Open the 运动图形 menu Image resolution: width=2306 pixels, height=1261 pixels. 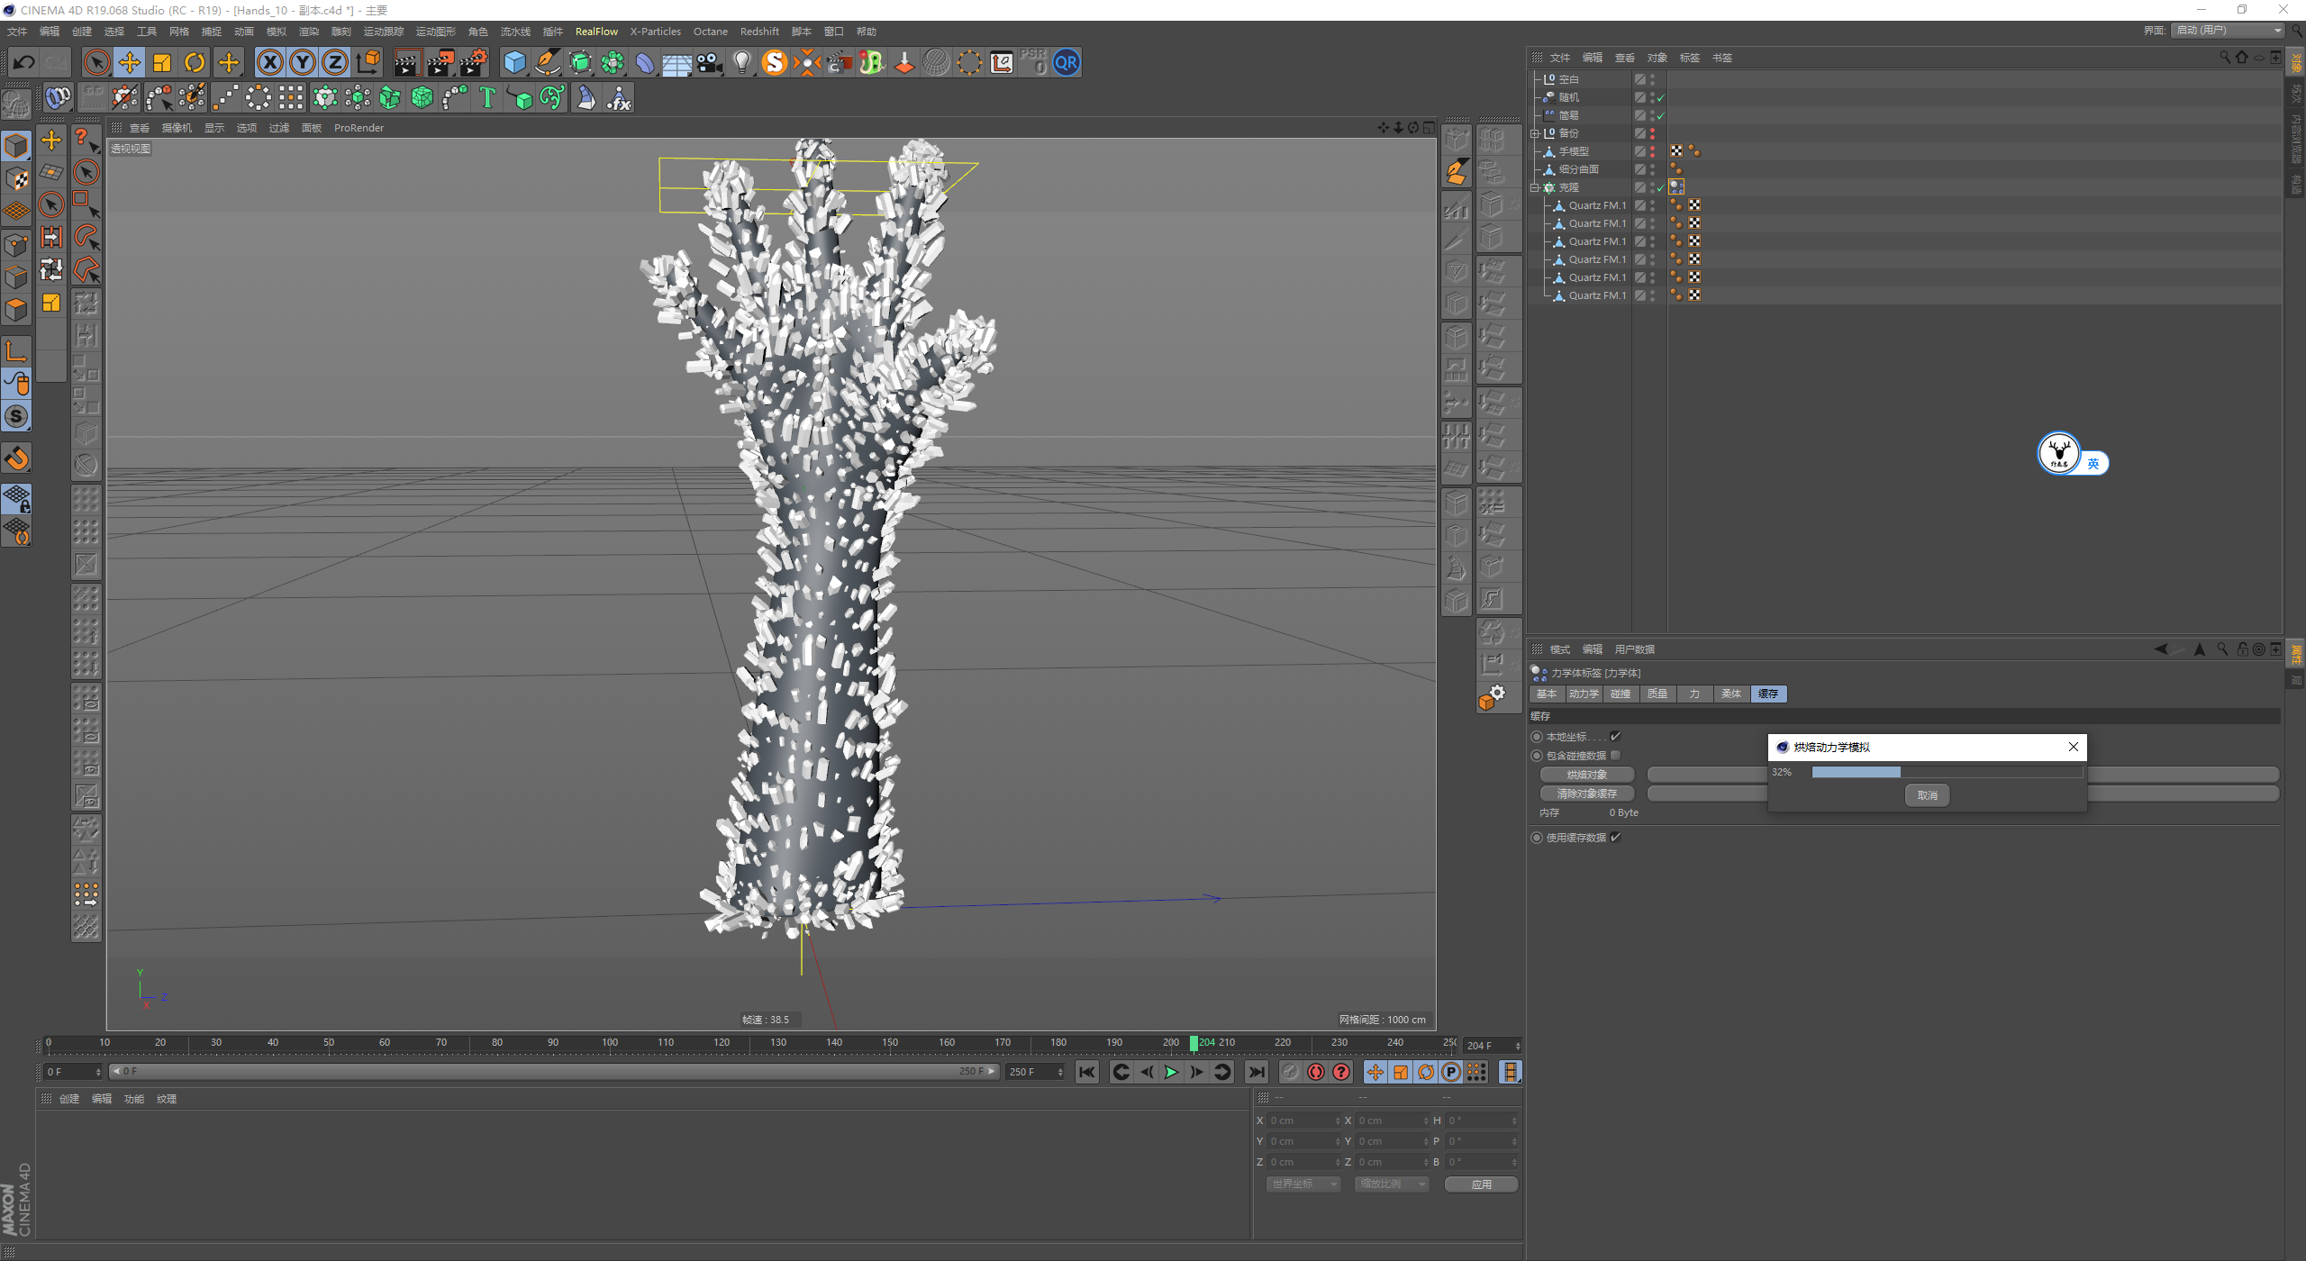pos(435,32)
